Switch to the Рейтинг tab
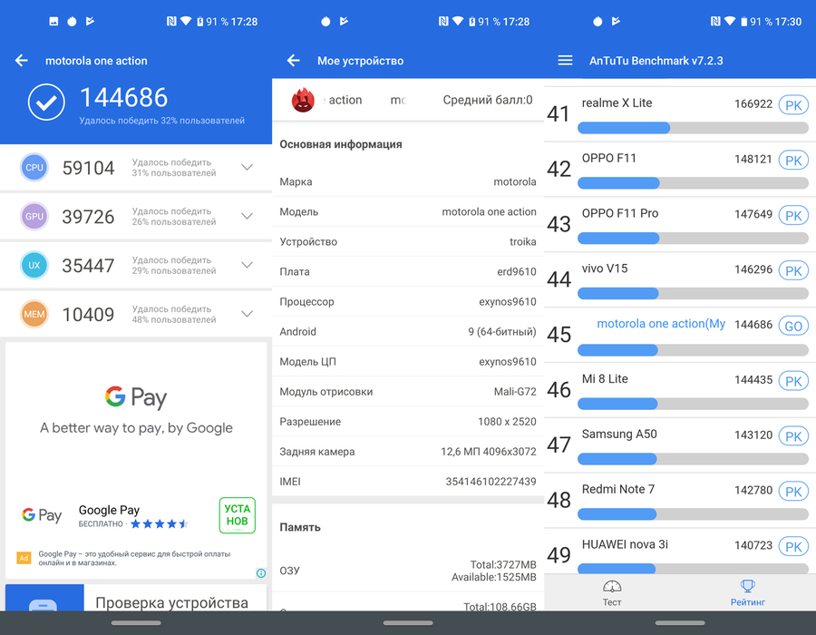Screen dimensions: 816x635 [x=748, y=592]
